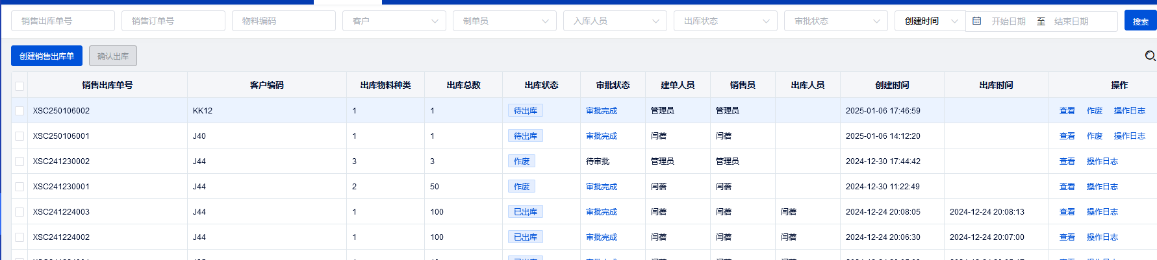Image resolution: width=1157 pixels, height=260 pixels.
Task: Open 操作日志 for order XSC241230002
Action: (1102, 161)
